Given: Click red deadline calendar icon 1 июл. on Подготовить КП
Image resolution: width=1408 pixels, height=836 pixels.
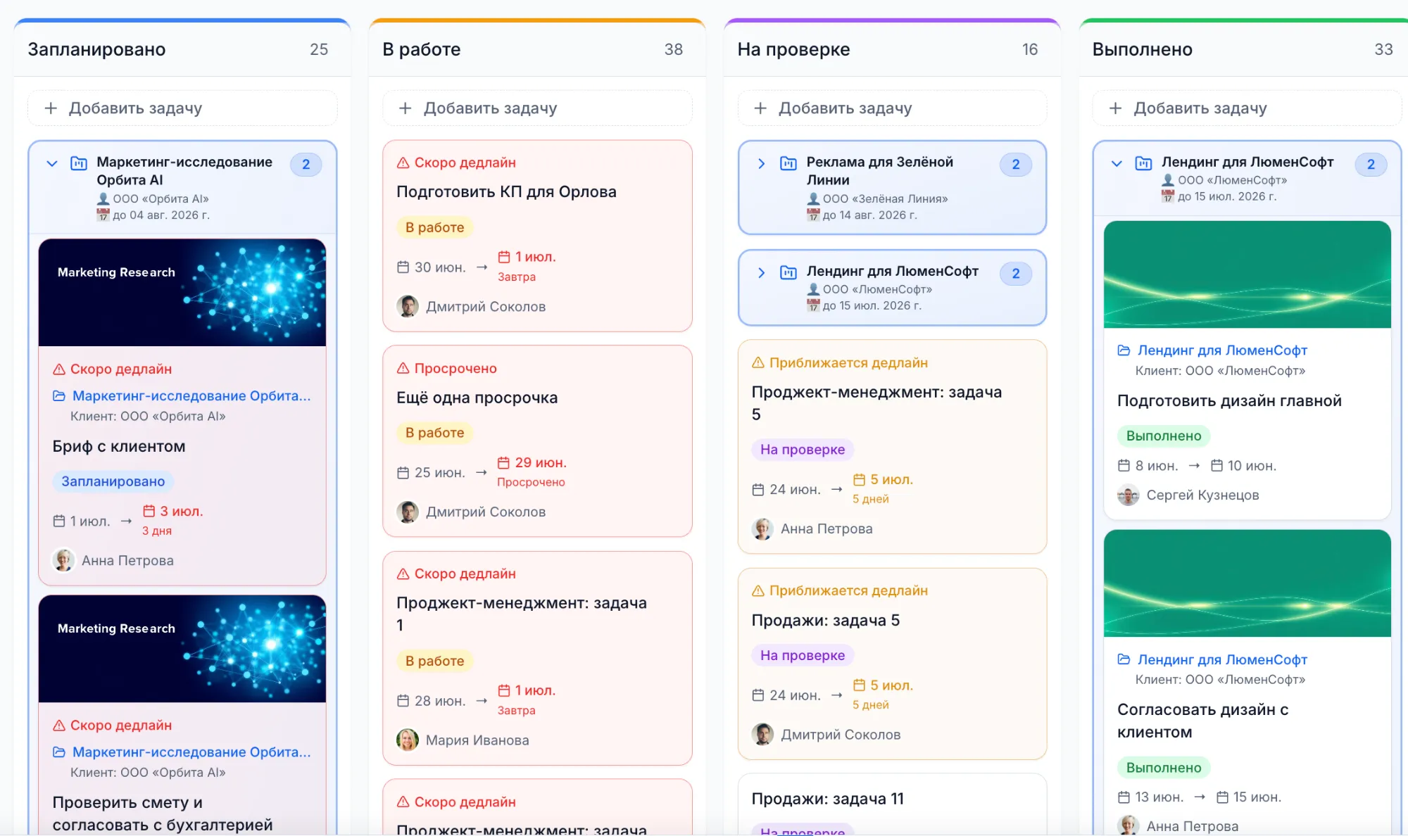Looking at the screenshot, I should click(x=504, y=257).
